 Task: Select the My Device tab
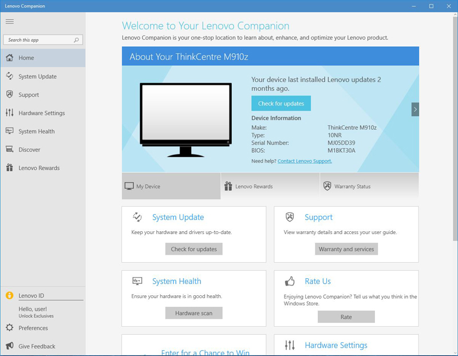(171, 186)
